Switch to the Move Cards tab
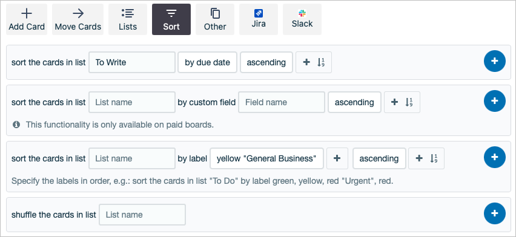The width and height of the screenshot is (516, 237). pyautogui.click(x=78, y=19)
